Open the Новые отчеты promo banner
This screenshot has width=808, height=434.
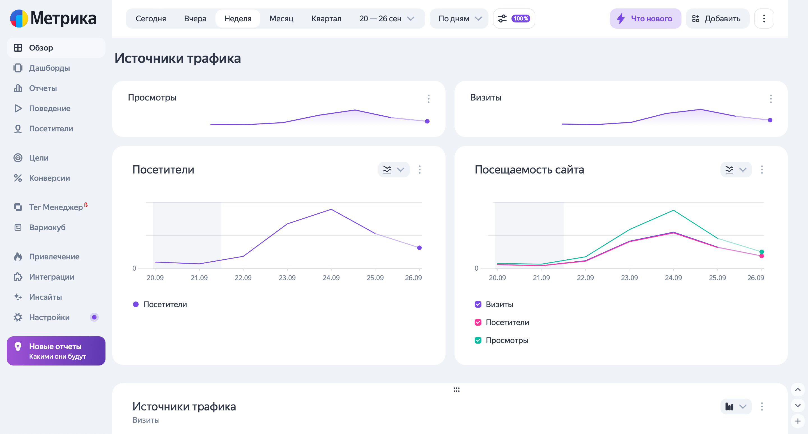pos(56,351)
